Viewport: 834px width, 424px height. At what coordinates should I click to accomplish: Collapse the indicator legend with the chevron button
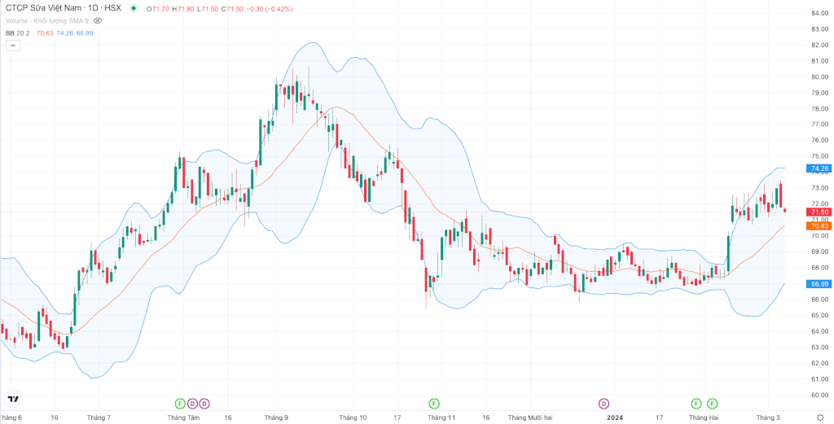[13, 46]
